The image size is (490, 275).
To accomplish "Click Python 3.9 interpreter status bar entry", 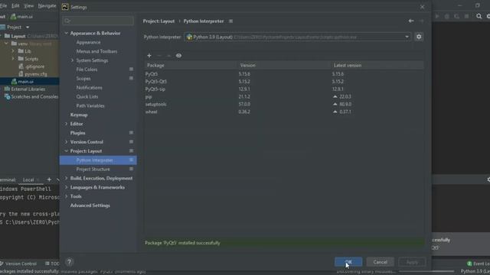I will pos(475,272).
